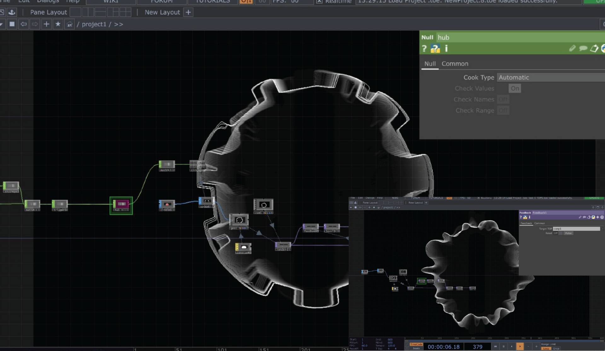Screen dimensions: 605x351
Task: Click the pencil edit icon in hub header
Action: click(572, 48)
